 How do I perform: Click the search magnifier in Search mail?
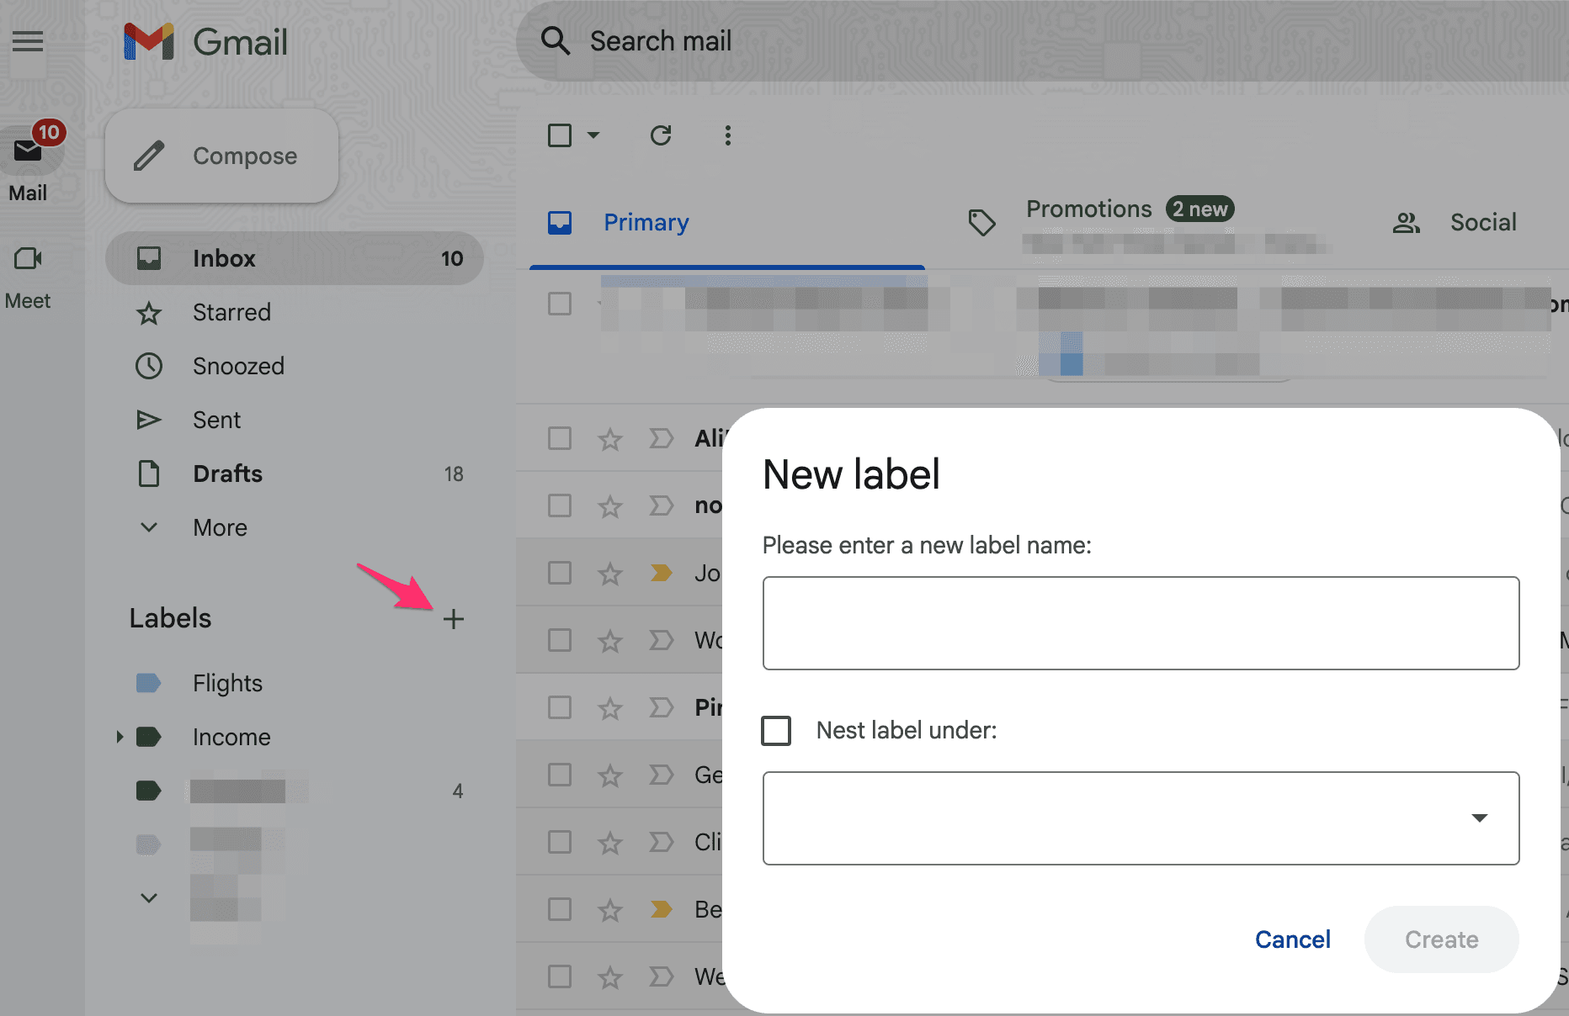pyautogui.click(x=555, y=40)
